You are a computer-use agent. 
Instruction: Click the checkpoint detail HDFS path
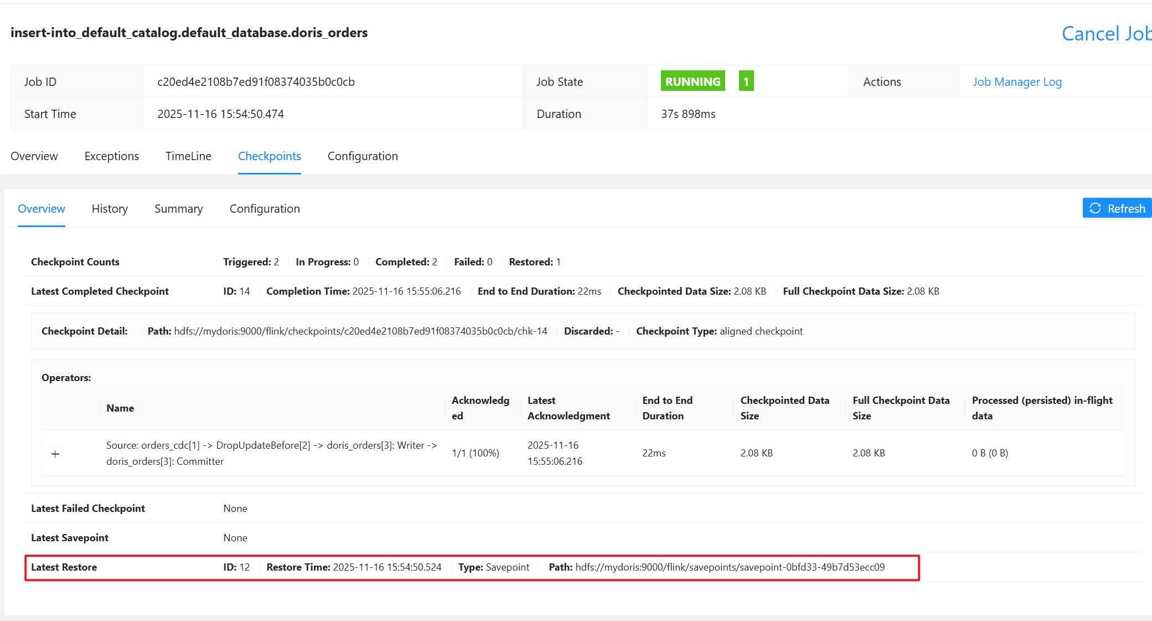[x=360, y=331]
